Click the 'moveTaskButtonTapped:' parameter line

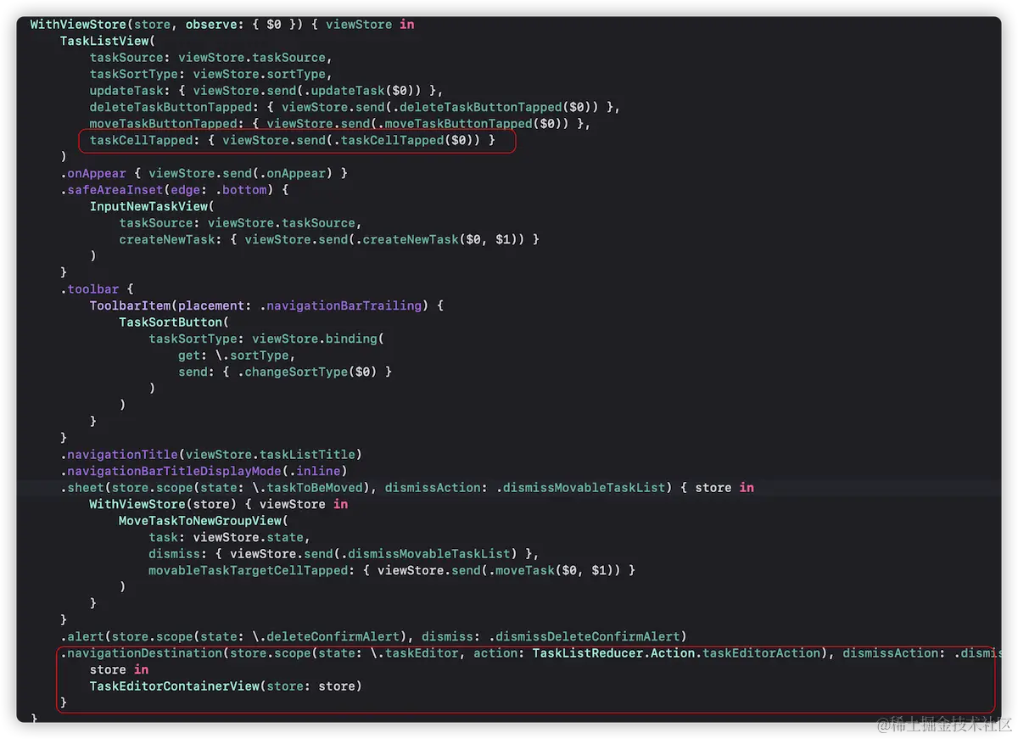(x=340, y=124)
